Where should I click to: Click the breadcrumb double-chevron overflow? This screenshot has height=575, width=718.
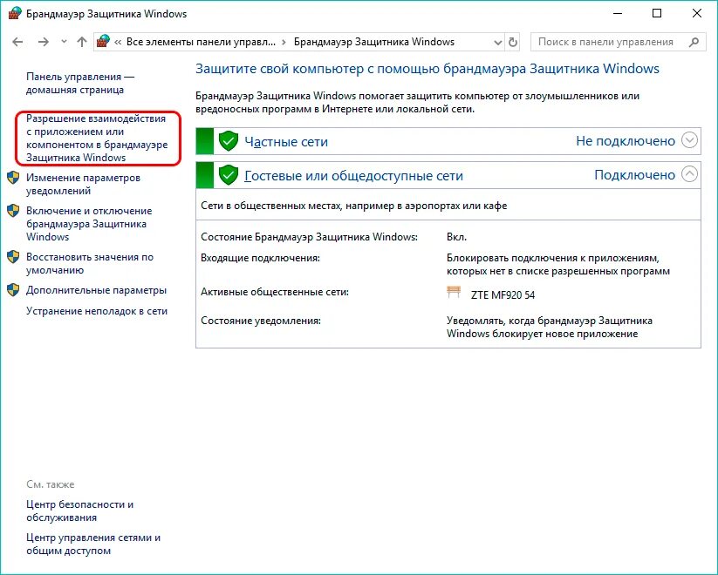point(118,42)
